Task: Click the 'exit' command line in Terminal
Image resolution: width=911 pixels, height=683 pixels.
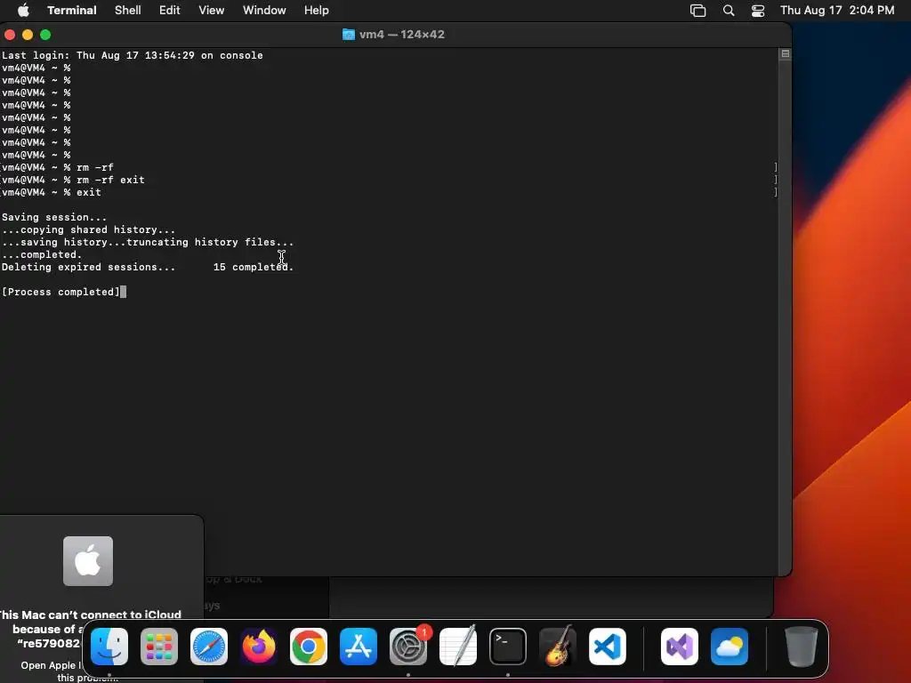Action: pos(51,192)
